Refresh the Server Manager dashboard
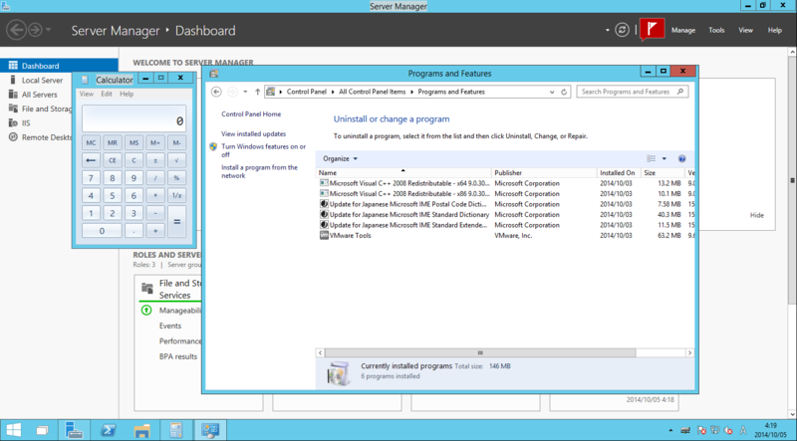Image resolution: width=797 pixels, height=441 pixels. coord(622,30)
